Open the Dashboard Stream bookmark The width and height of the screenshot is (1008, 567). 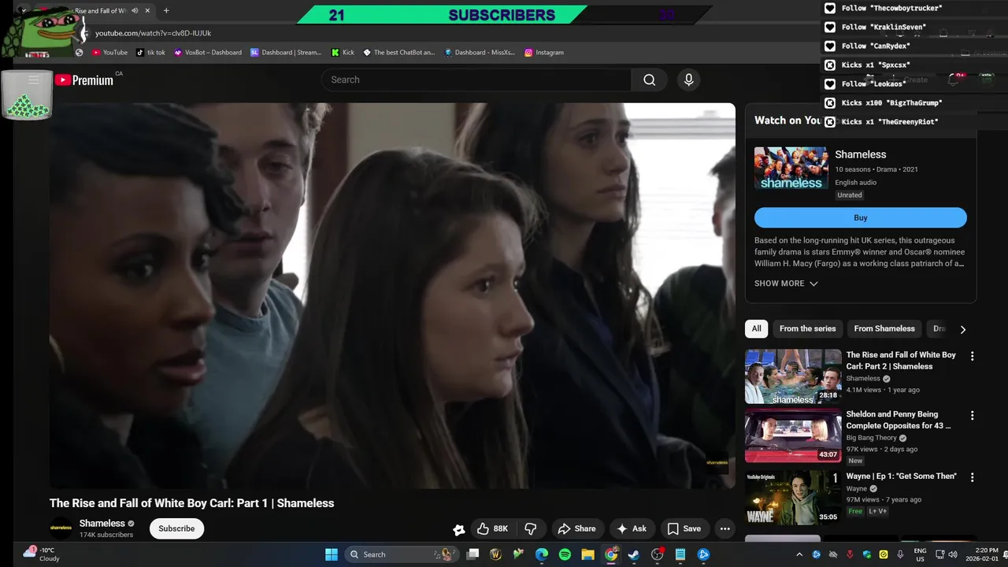pos(286,52)
